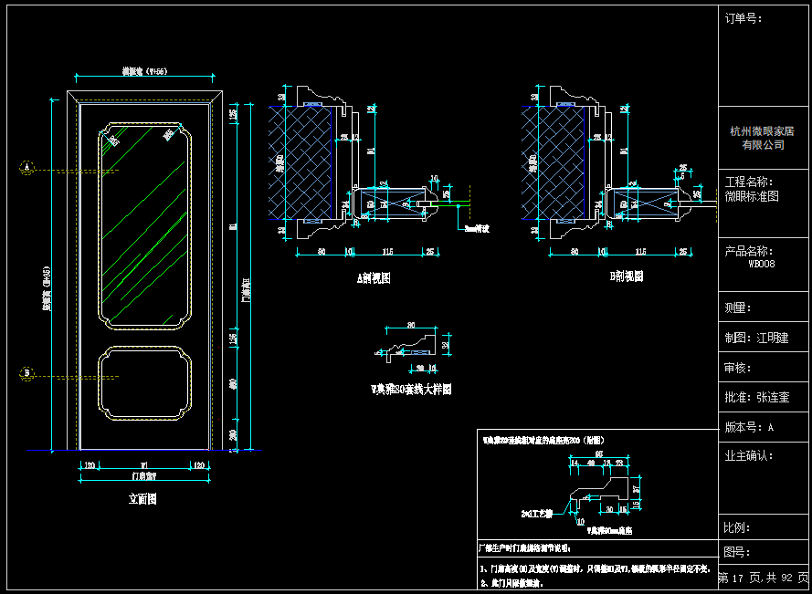Screen dimensions: 812x594
Task: Click the A剖视图 section title
Action: [374, 278]
